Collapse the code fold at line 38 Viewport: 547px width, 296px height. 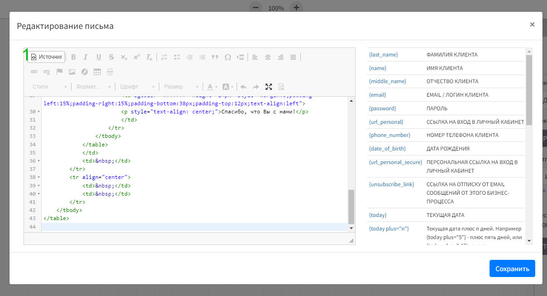tap(38, 178)
